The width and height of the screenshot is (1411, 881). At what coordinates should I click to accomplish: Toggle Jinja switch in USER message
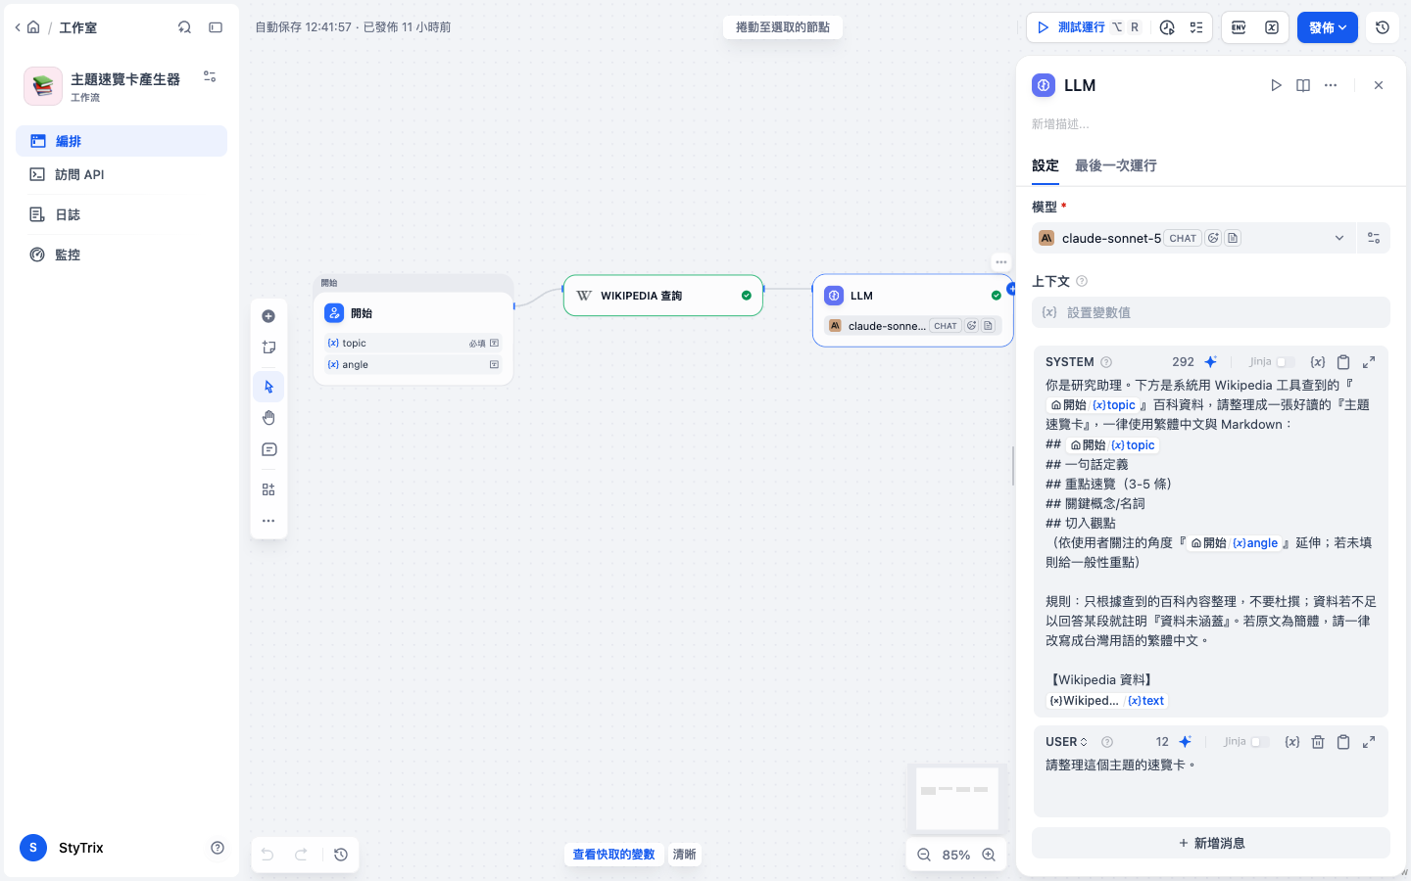click(x=1259, y=742)
